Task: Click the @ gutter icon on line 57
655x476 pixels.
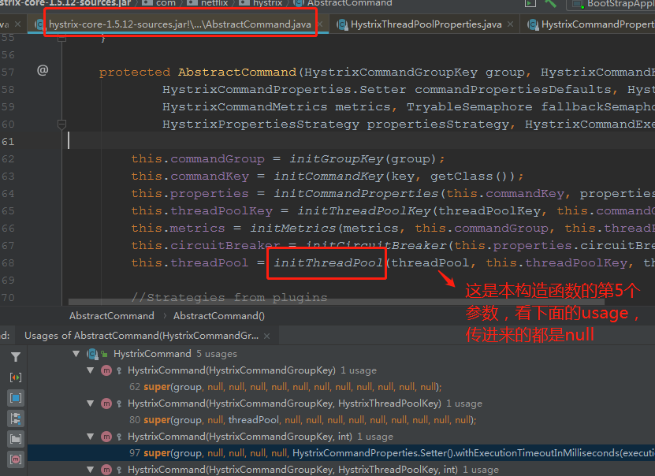Action: (43, 70)
